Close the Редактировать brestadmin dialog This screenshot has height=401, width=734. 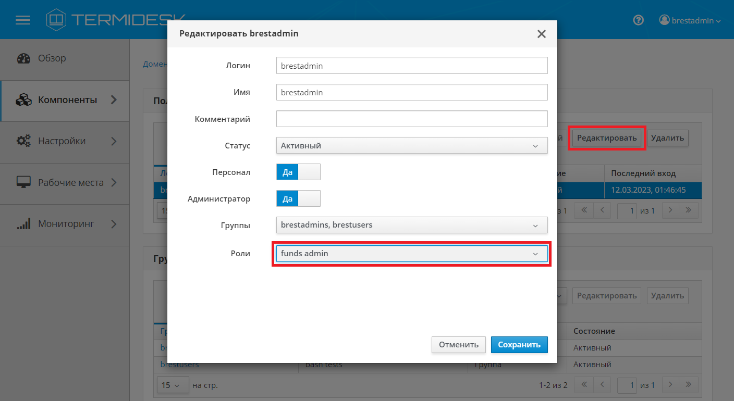(x=541, y=34)
